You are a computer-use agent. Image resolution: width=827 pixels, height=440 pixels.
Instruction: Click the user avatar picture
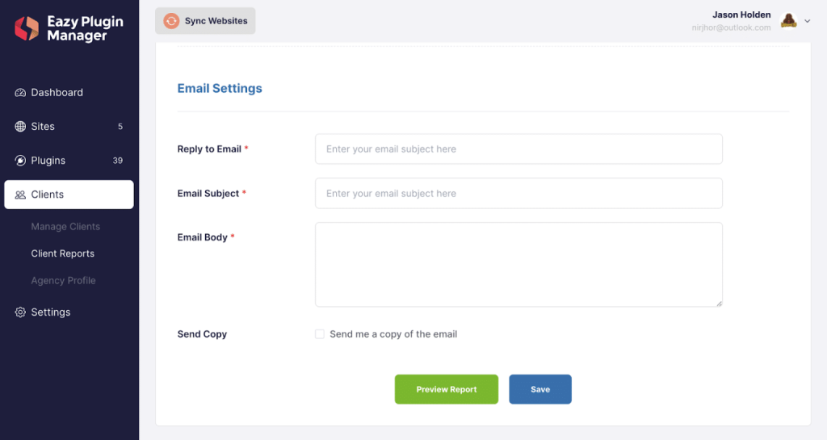pos(788,21)
